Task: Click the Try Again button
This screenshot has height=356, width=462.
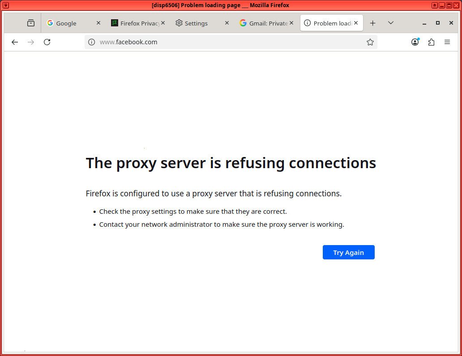Action: click(348, 252)
